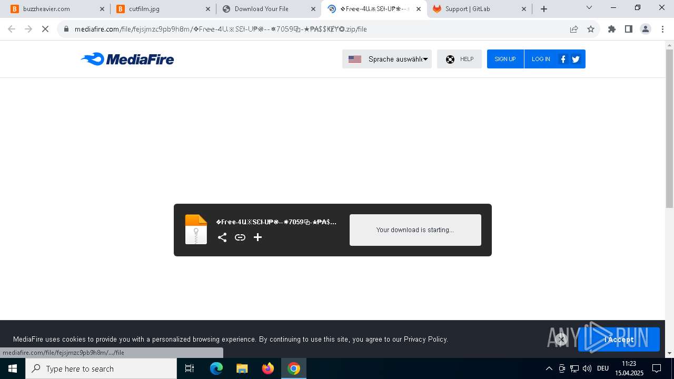This screenshot has height=379, width=674.
Task: Close the buzzheavier.com tab
Action: [102, 9]
